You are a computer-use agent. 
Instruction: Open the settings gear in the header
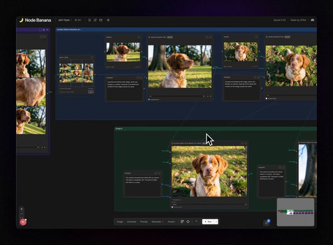(108, 20)
